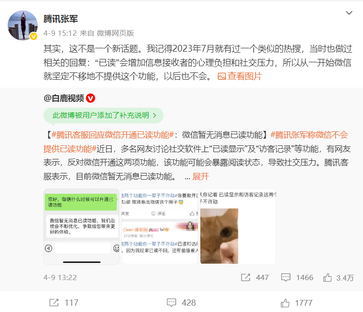The height and width of the screenshot is (312, 363).
Task: View the middle Weibo comments thumbnail
Action: point(160,227)
